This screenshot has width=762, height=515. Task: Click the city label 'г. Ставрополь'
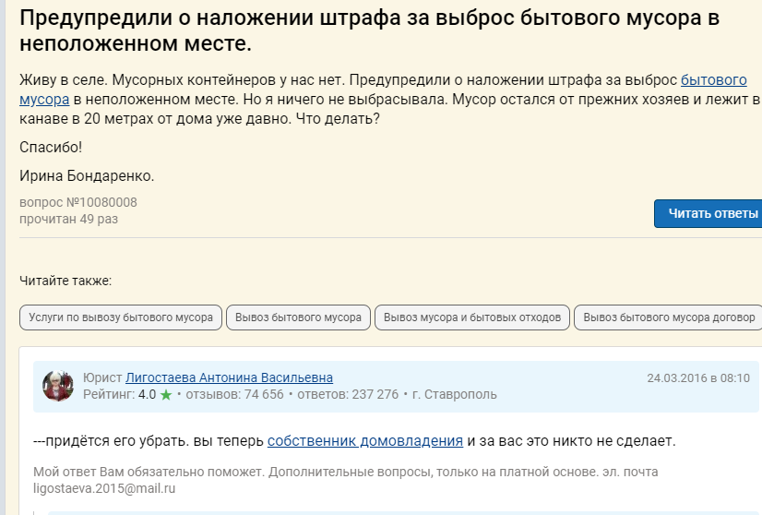(455, 395)
